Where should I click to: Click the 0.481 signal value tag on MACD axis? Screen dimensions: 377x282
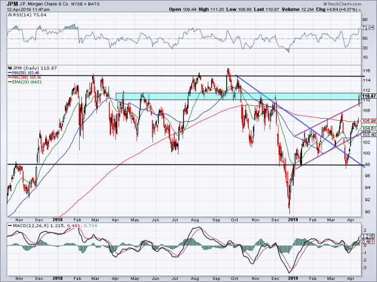(x=368, y=242)
